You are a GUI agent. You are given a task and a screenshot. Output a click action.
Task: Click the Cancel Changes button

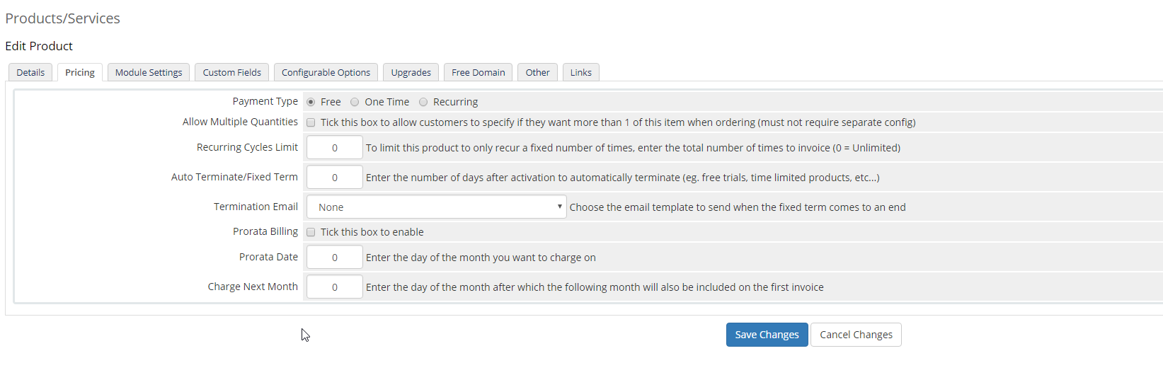pyautogui.click(x=856, y=335)
